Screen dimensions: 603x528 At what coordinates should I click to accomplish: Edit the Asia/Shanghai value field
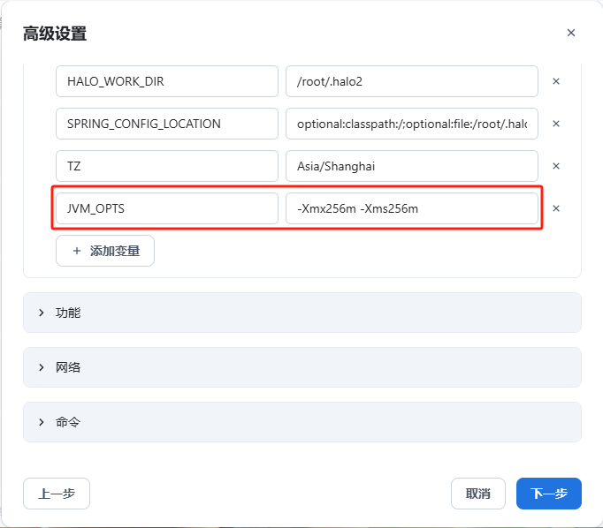point(412,166)
